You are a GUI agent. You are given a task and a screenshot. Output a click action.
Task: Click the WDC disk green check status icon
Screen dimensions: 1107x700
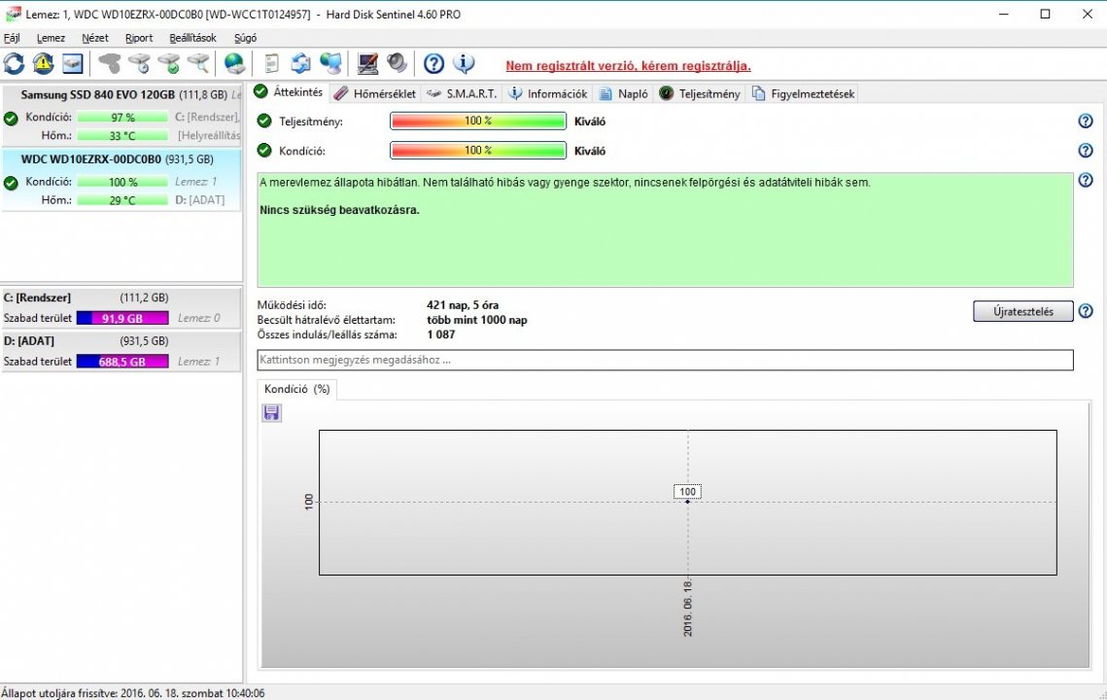coord(11,183)
